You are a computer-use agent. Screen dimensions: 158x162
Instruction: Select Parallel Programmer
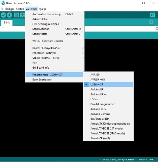(108, 104)
